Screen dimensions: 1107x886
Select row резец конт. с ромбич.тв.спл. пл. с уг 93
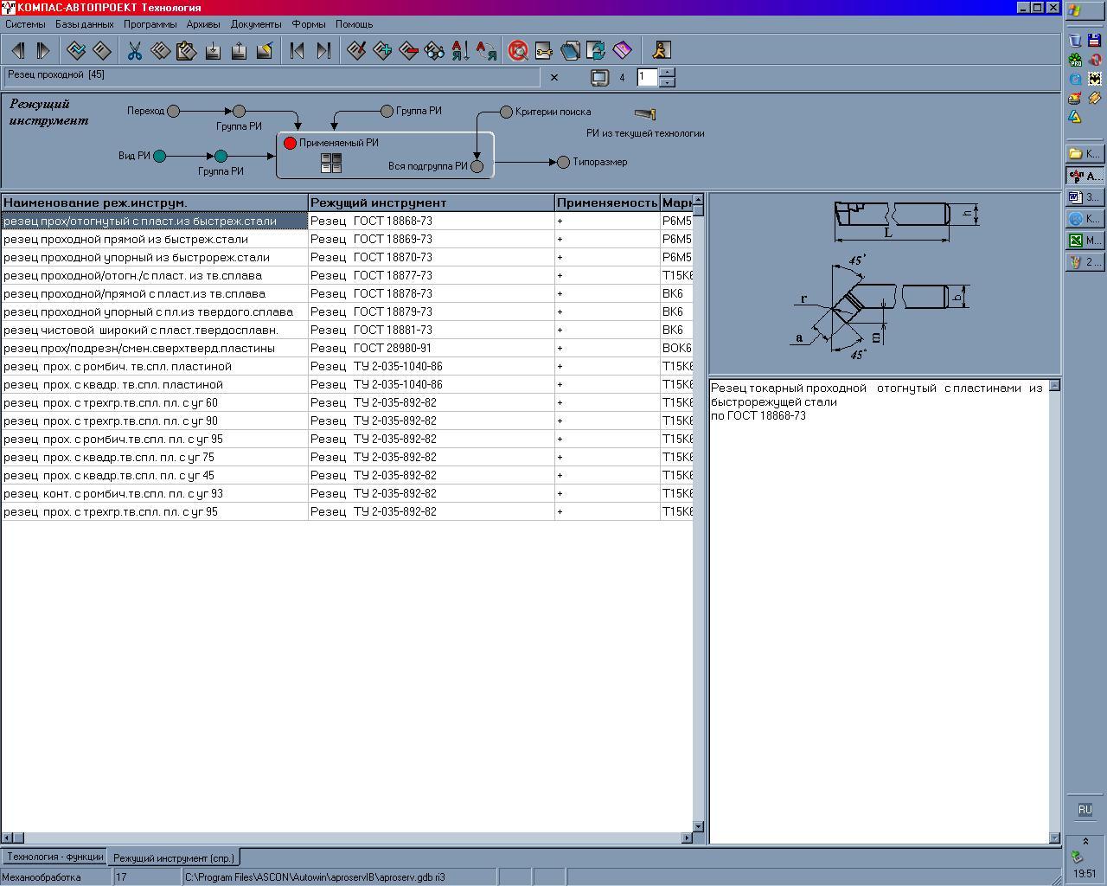(x=347, y=493)
